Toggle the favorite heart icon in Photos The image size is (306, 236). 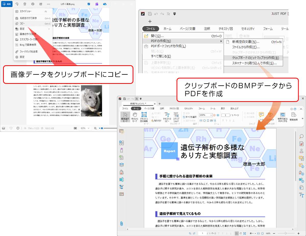click(x=11, y=128)
